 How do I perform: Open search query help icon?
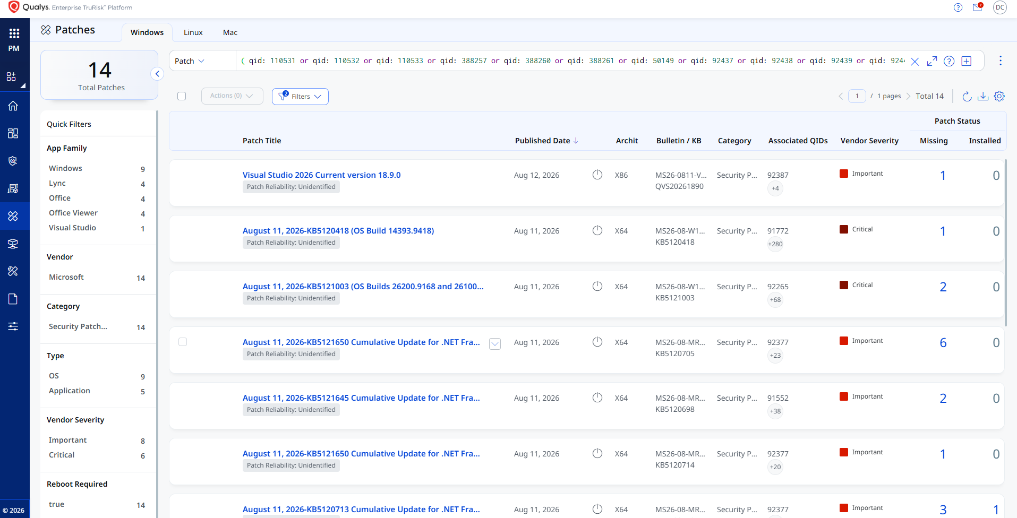pos(949,61)
